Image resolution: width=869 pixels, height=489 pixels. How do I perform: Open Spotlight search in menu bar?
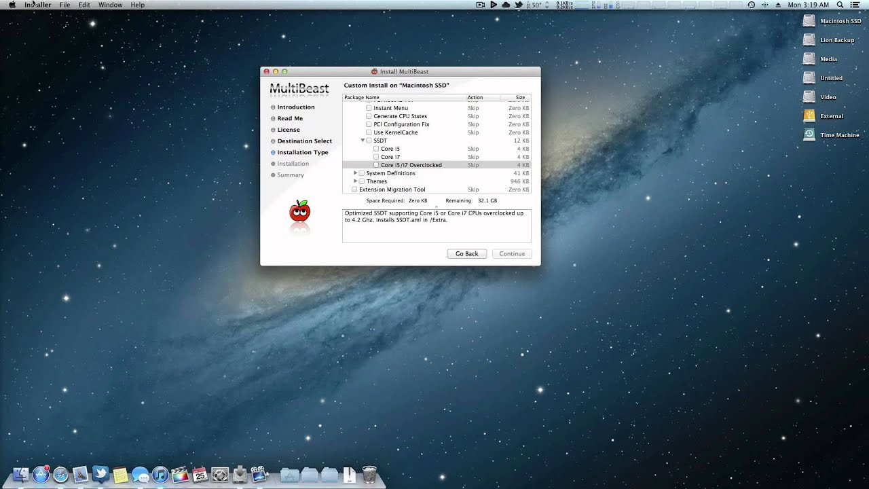click(840, 5)
